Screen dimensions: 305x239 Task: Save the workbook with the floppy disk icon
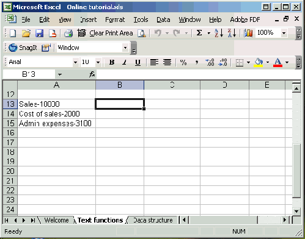coord(39,33)
